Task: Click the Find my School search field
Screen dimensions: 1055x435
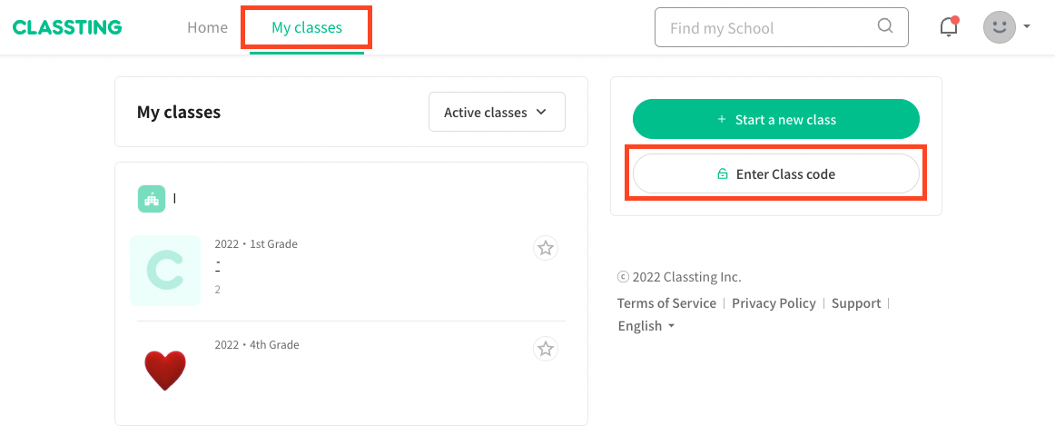Action: [x=781, y=27]
